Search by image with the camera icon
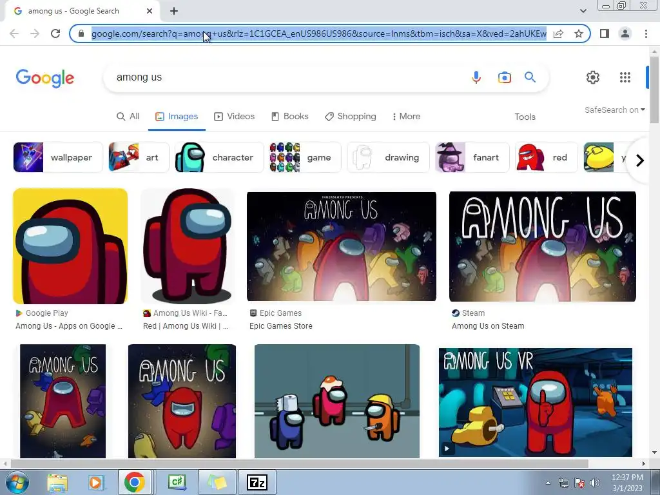 pyautogui.click(x=504, y=77)
